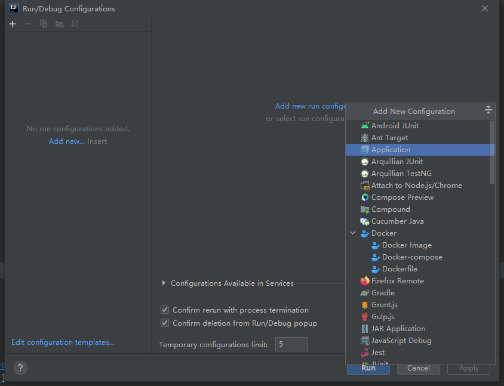Click the Cancel button
This screenshot has height=386, width=504.
418,368
